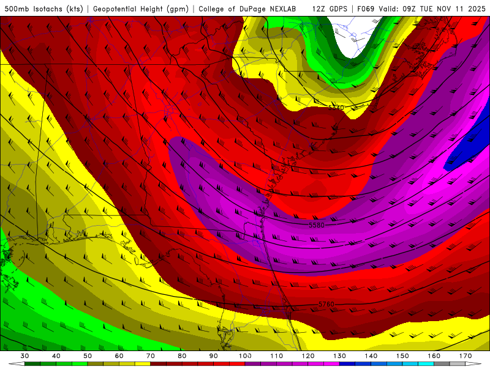This screenshot has width=490, height=367.
Task: Click the '150' value on the color scale
Action: pyautogui.click(x=402, y=356)
